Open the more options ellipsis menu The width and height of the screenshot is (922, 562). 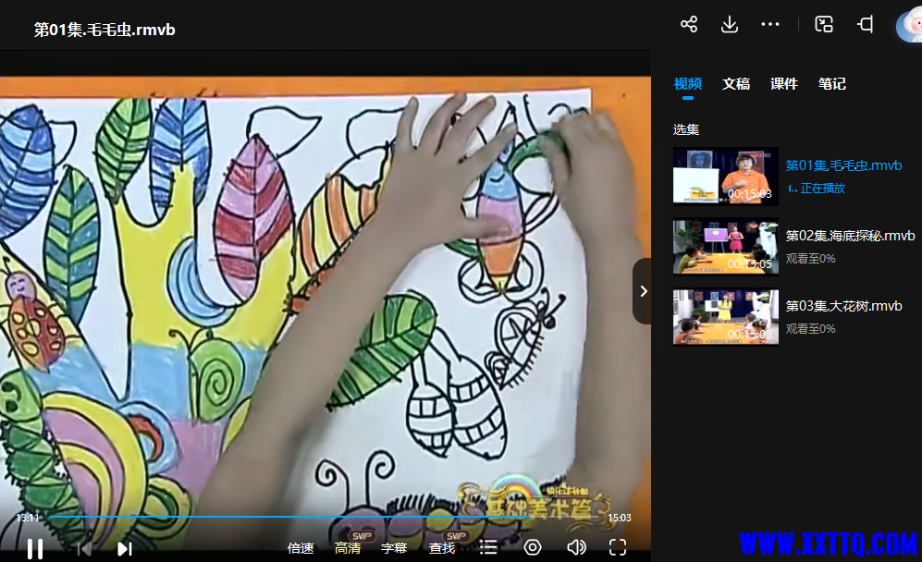point(769,24)
